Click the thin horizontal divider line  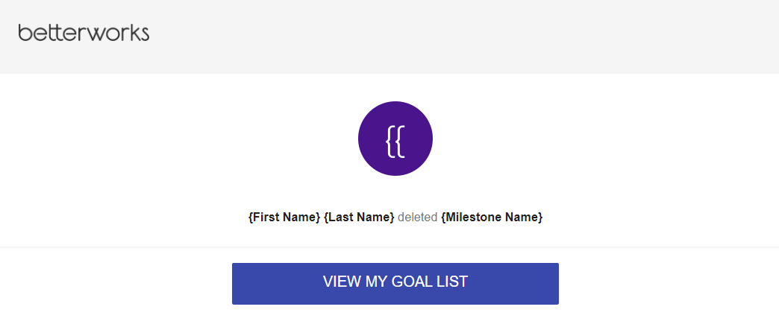click(389, 247)
